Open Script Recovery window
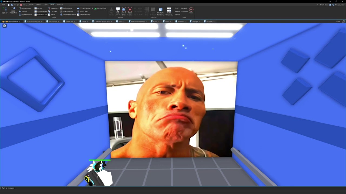346x194 pixels. [x=84, y=15]
